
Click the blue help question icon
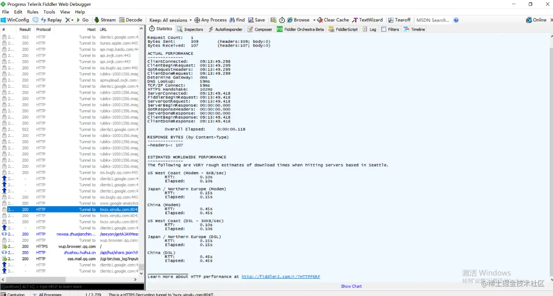point(456,20)
